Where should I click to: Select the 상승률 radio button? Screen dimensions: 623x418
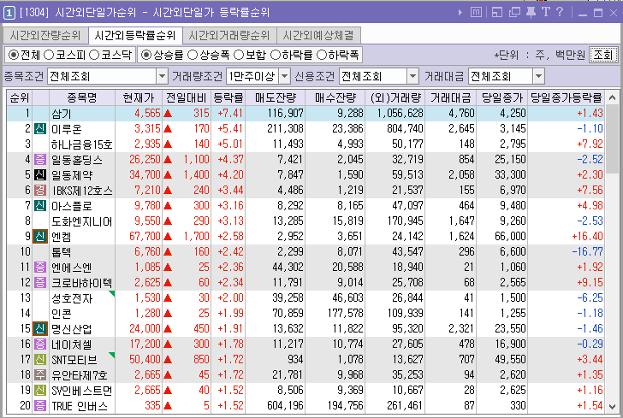click(146, 55)
